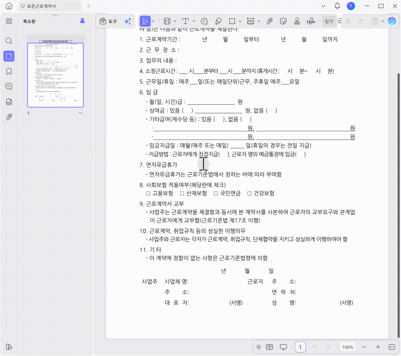The height and width of the screenshot is (356, 401).
Task: Start slideshow presentation mode
Action: pos(283,347)
